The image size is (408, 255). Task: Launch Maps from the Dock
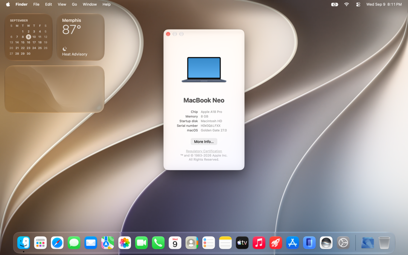(108, 243)
